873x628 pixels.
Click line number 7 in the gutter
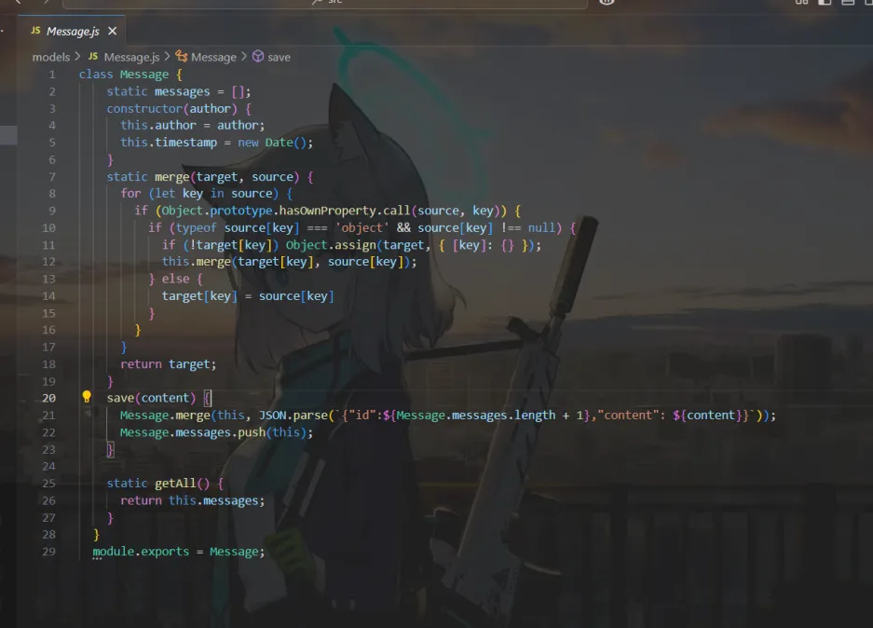tap(52, 177)
